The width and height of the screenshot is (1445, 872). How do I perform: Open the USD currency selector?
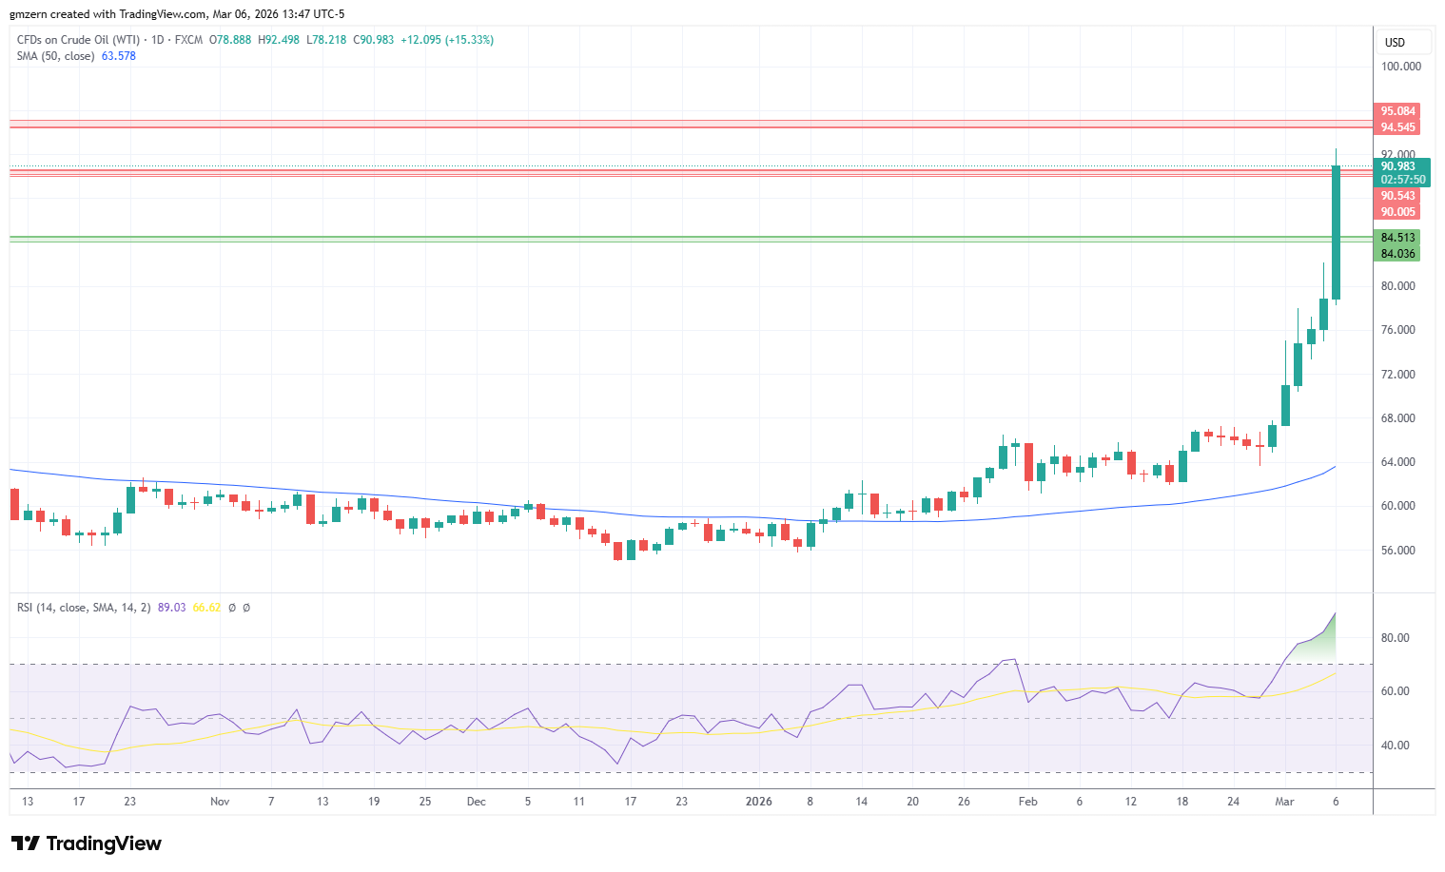tap(1405, 42)
